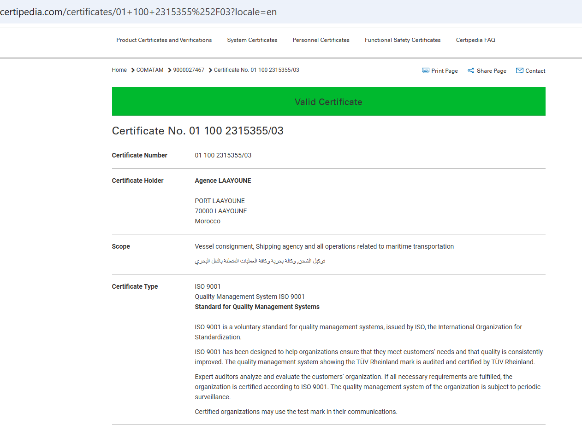Viewport: 582px width, 425px height.
Task: Click the printer icon beside Print Page
Action: click(x=425, y=70)
